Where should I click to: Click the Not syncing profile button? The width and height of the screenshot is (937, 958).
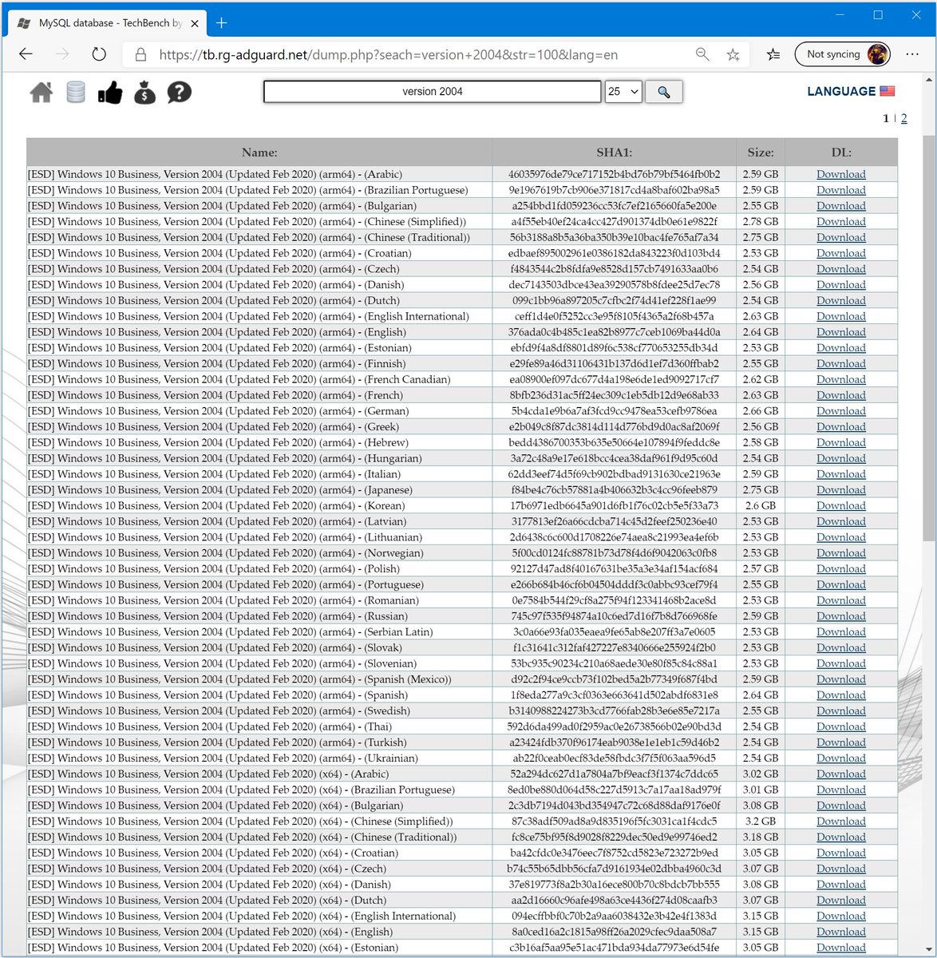[x=843, y=54]
